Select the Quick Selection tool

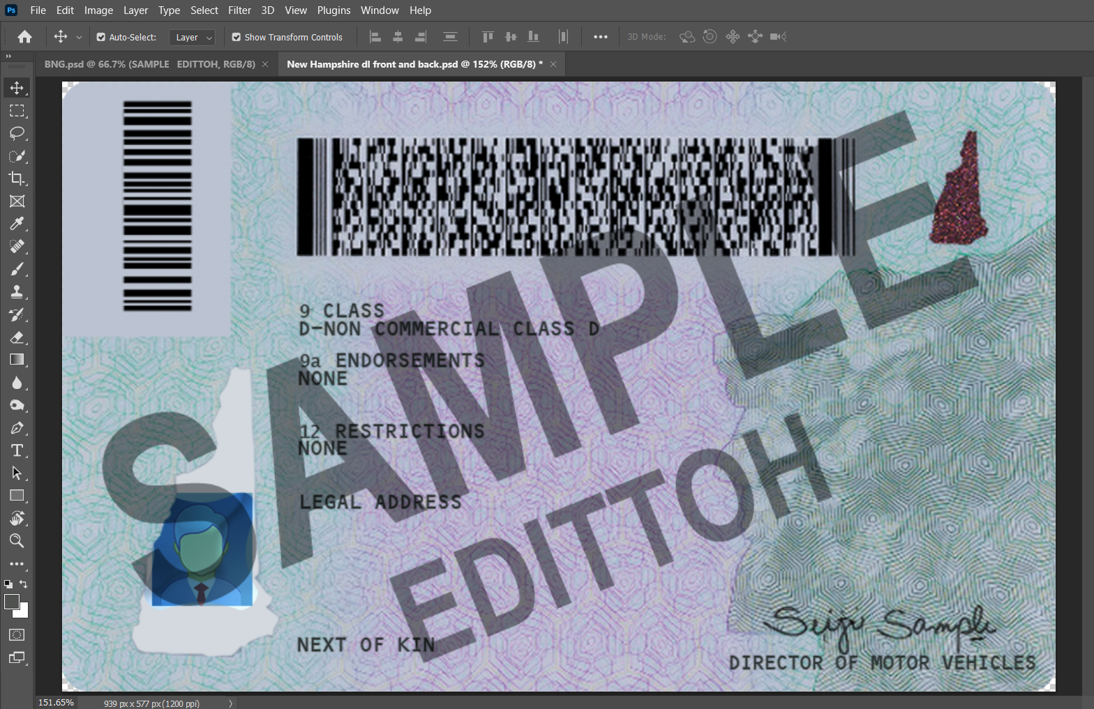[x=17, y=156]
